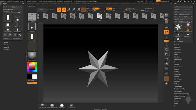Open the Transform menu
Screen dimensions: 196x110
click(x=145, y=4)
